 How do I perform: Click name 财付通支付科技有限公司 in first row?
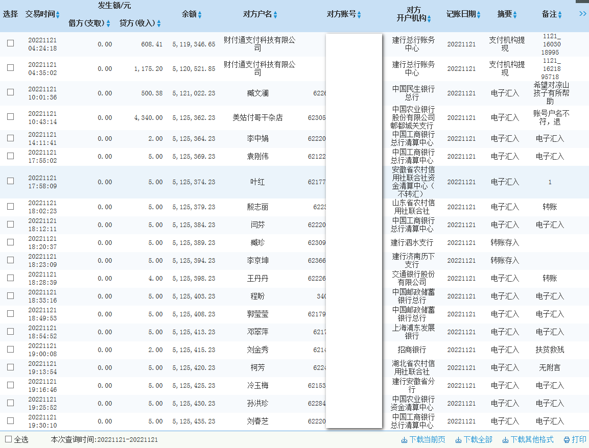pyautogui.click(x=259, y=44)
